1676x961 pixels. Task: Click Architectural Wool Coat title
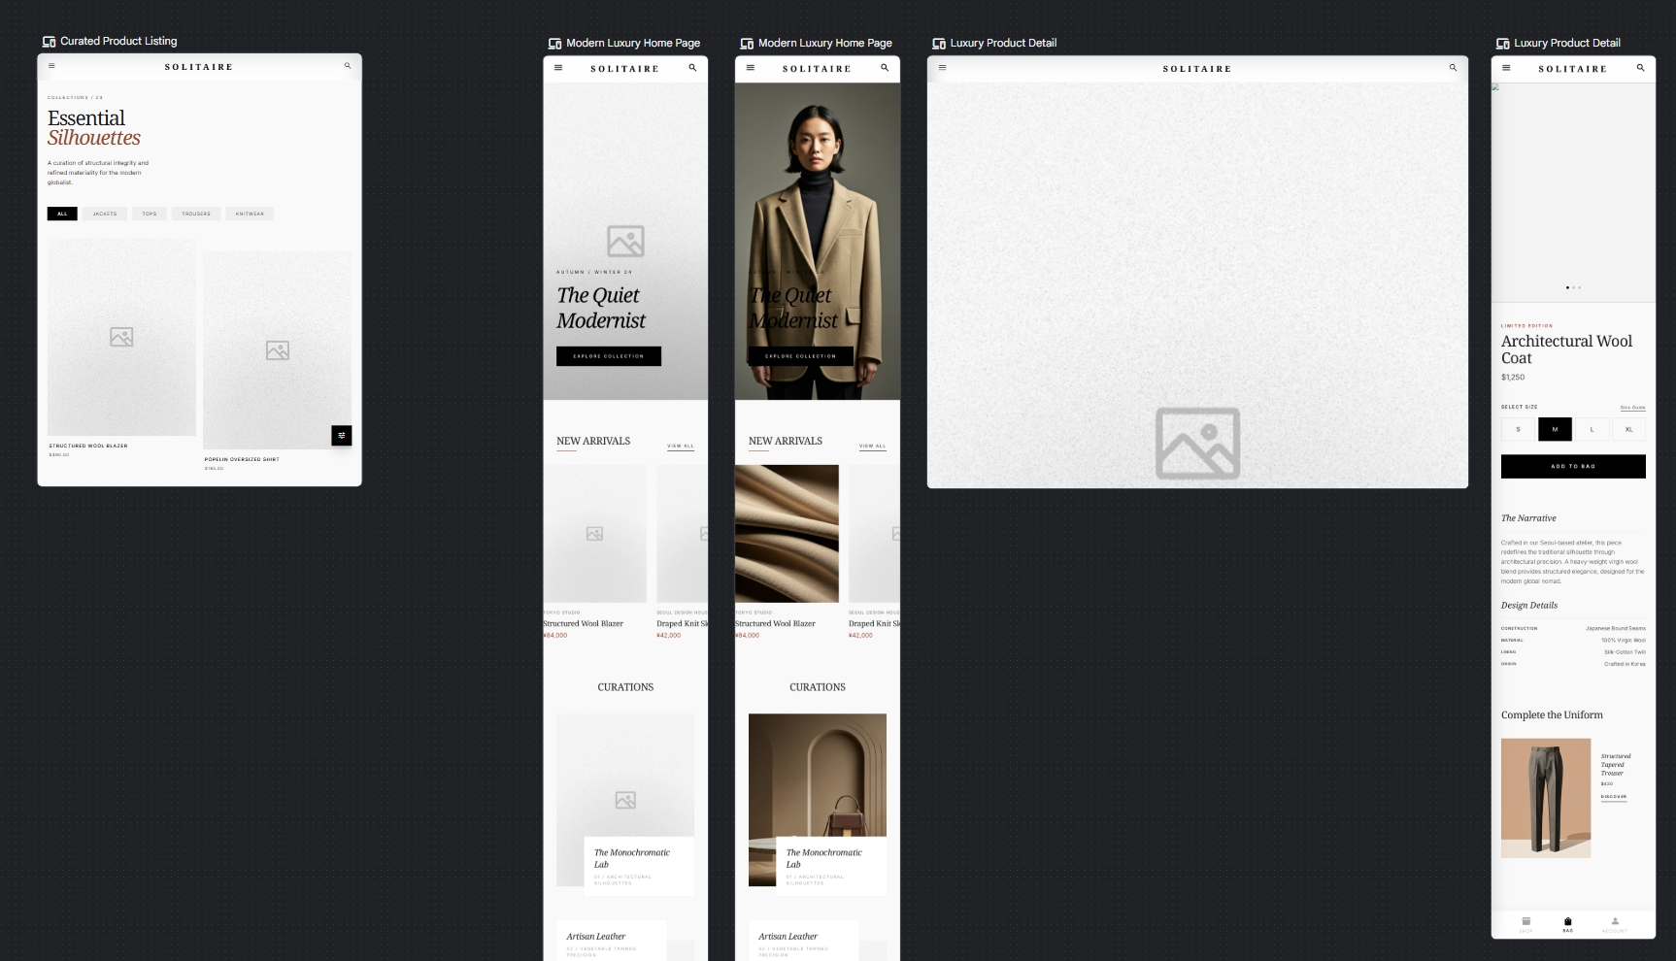click(1566, 349)
